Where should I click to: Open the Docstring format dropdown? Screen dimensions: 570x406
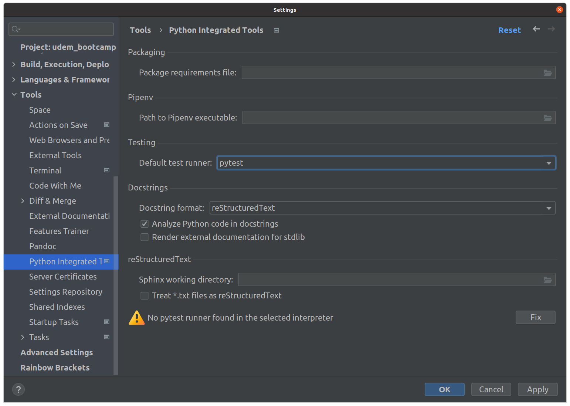point(382,208)
